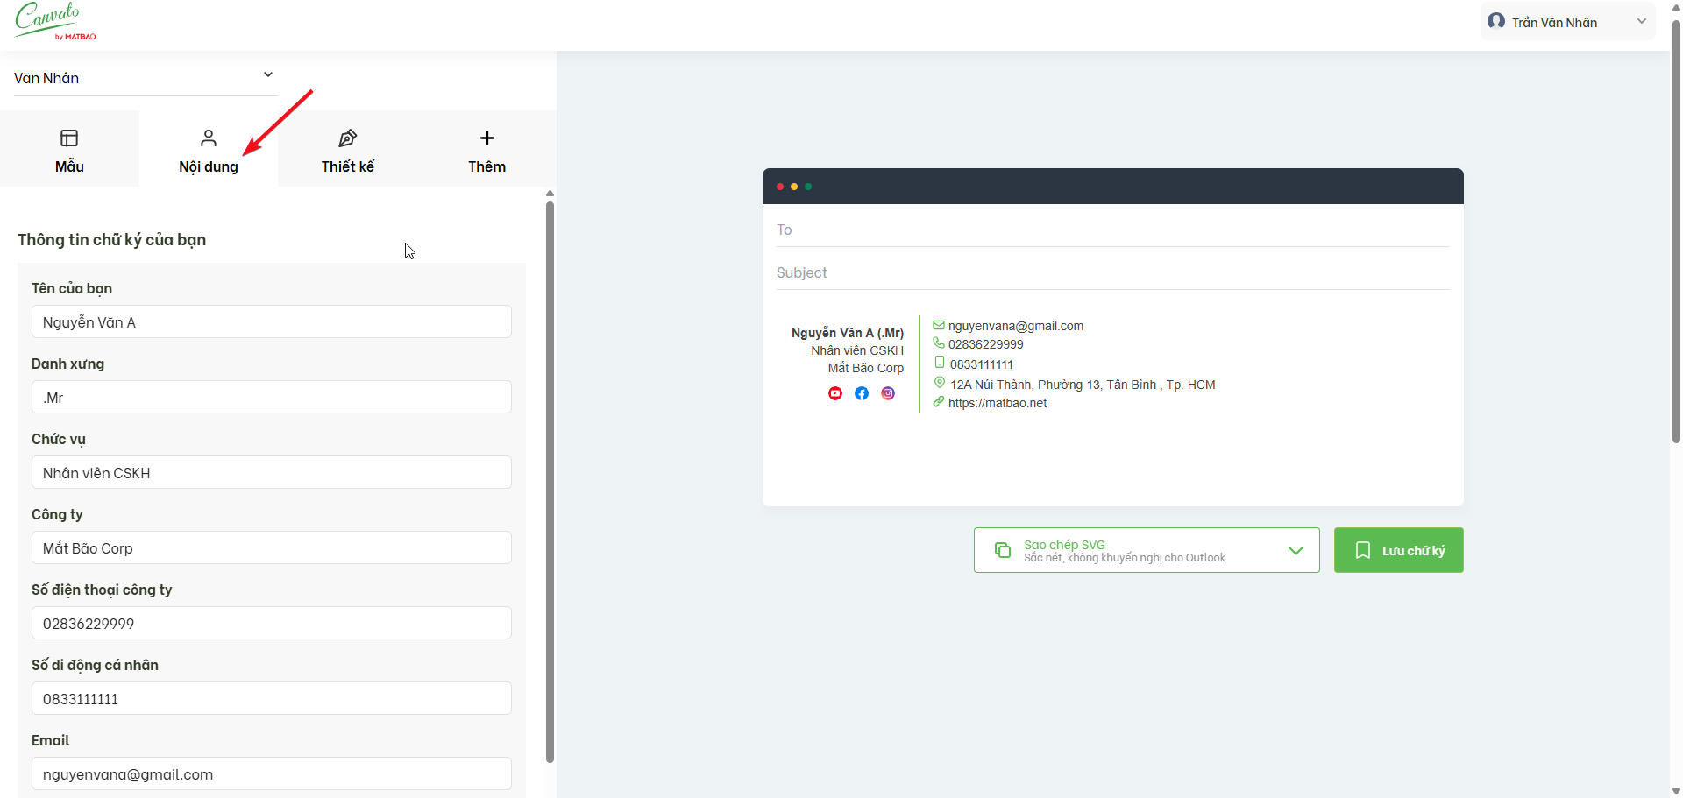Click the Instagram icon in signature preview

tap(888, 393)
